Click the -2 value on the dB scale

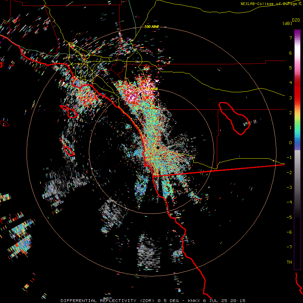click(289, 173)
